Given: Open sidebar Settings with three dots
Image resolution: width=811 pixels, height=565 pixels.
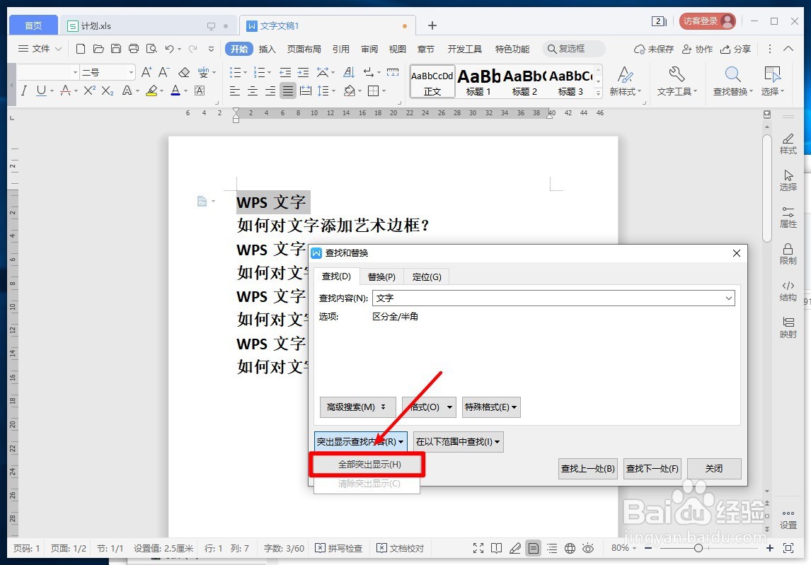Looking at the screenshot, I should click(788, 519).
